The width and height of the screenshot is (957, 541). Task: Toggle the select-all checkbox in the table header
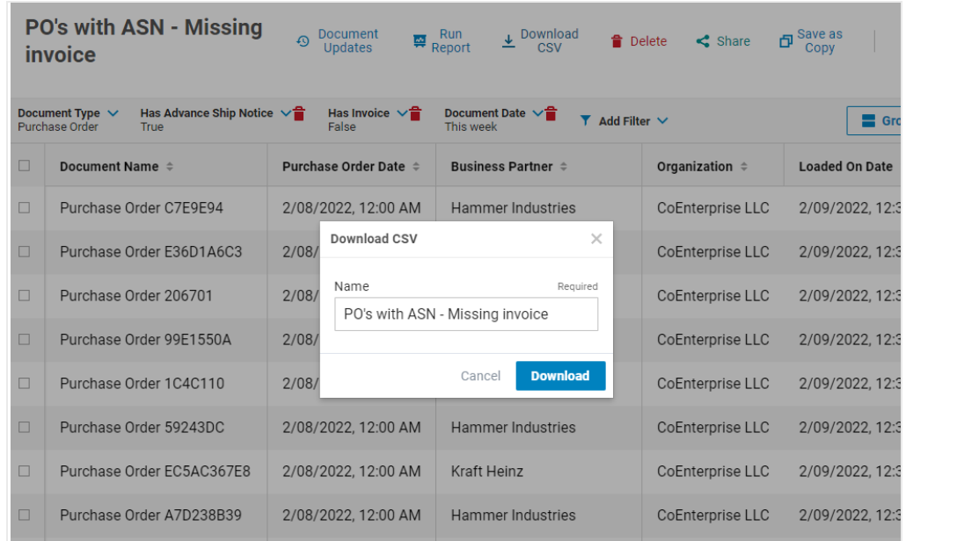click(25, 166)
